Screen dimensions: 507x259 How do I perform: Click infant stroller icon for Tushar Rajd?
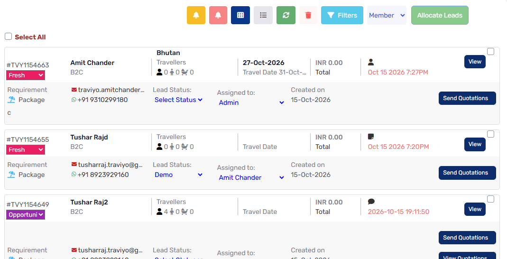tap(184, 147)
